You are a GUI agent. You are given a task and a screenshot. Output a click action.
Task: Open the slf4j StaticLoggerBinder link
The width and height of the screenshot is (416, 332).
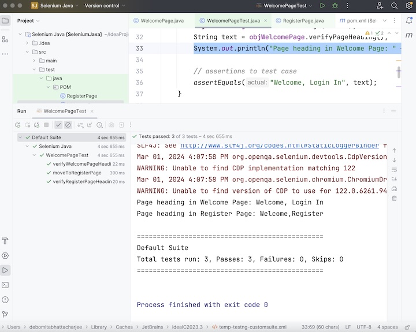[280, 146]
